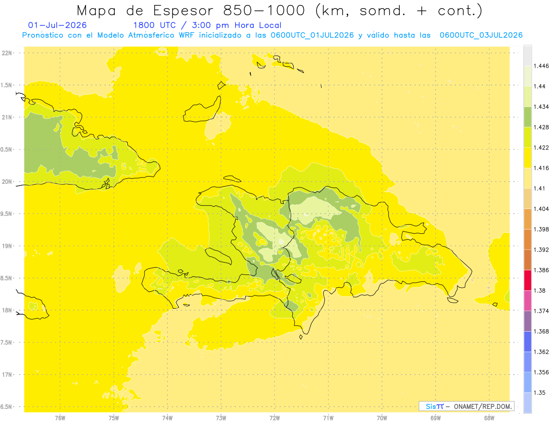Click the time label '1800 UTC / 3:00 pm Hora Local'
Screen dimensions: 549x424
click(x=207, y=25)
